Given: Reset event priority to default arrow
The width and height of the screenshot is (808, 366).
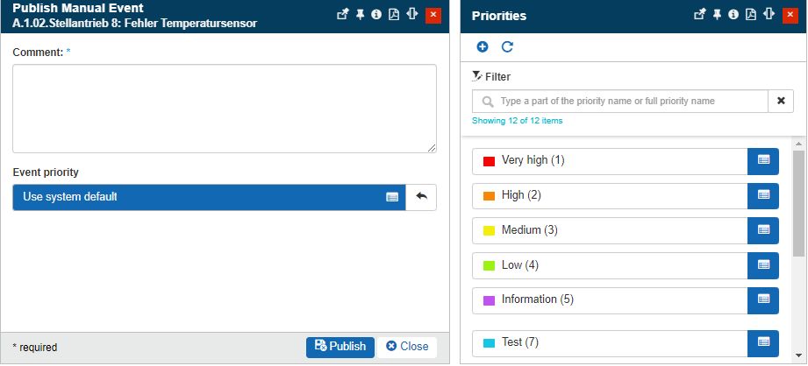Looking at the screenshot, I should pyautogui.click(x=421, y=197).
